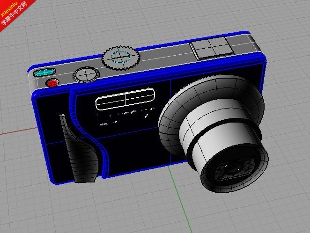
Task: Pick the white-outlined flash window on camera front
Action: [x=125, y=99]
